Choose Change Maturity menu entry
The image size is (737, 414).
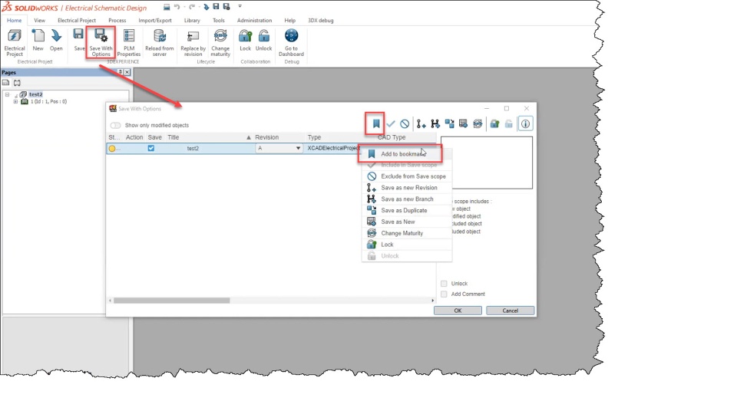[407, 233]
